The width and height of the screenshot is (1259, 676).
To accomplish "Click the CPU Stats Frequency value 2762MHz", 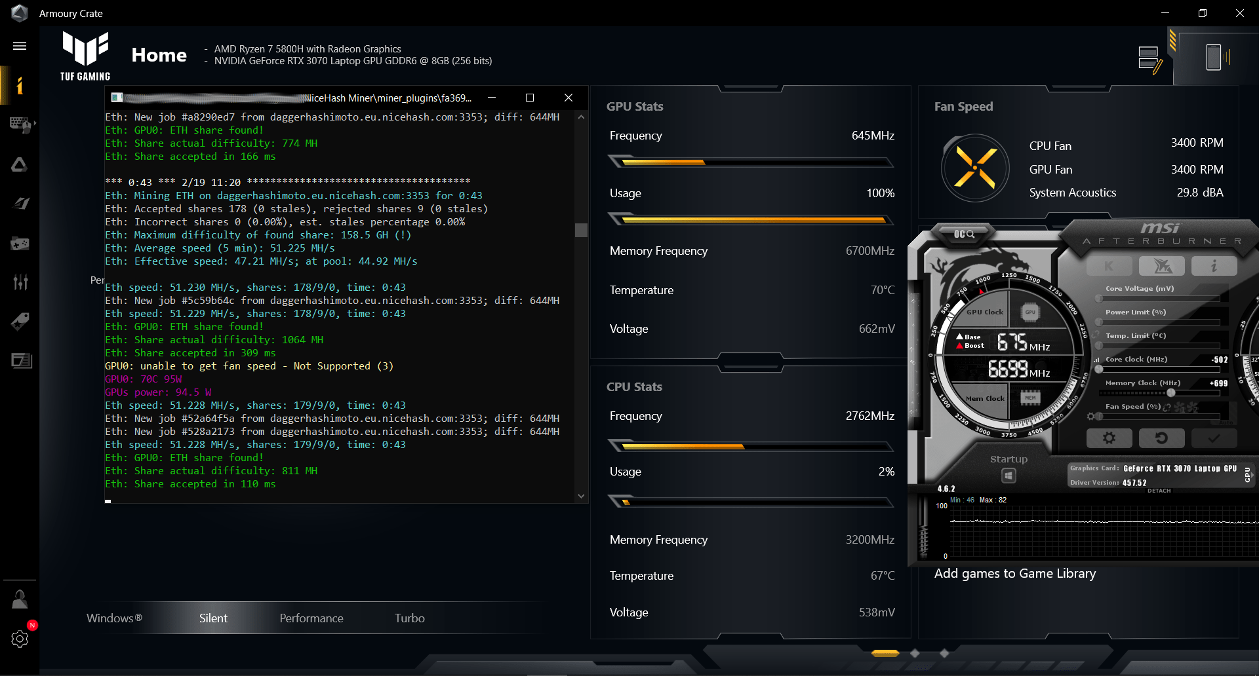I will coord(870,416).
